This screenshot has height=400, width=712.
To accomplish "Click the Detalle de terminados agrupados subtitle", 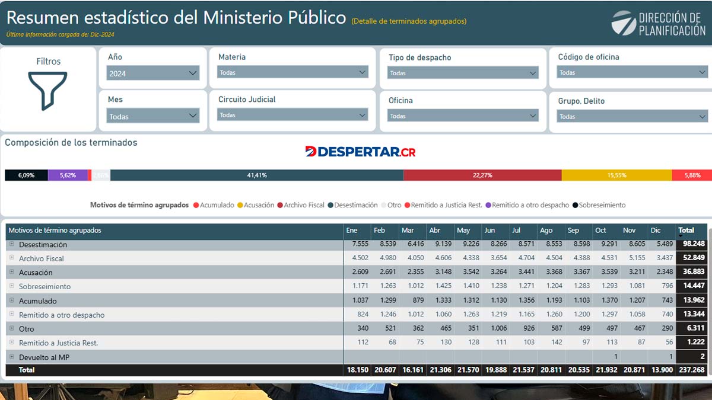I will coord(409,21).
